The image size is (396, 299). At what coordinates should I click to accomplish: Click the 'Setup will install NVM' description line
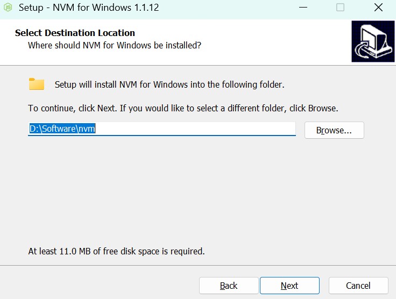point(169,84)
